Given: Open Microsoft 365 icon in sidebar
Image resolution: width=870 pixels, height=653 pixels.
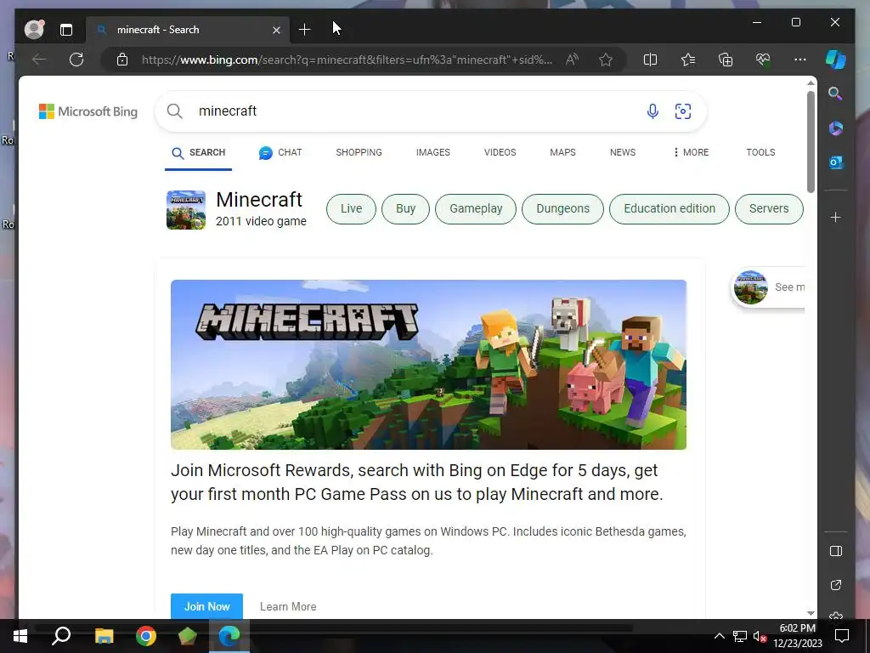Looking at the screenshot, I should (x=836, y=128).
